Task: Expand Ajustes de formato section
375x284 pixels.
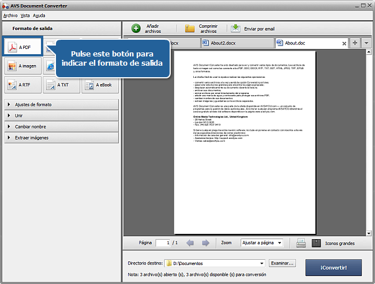Action: [x=62, y=105]
